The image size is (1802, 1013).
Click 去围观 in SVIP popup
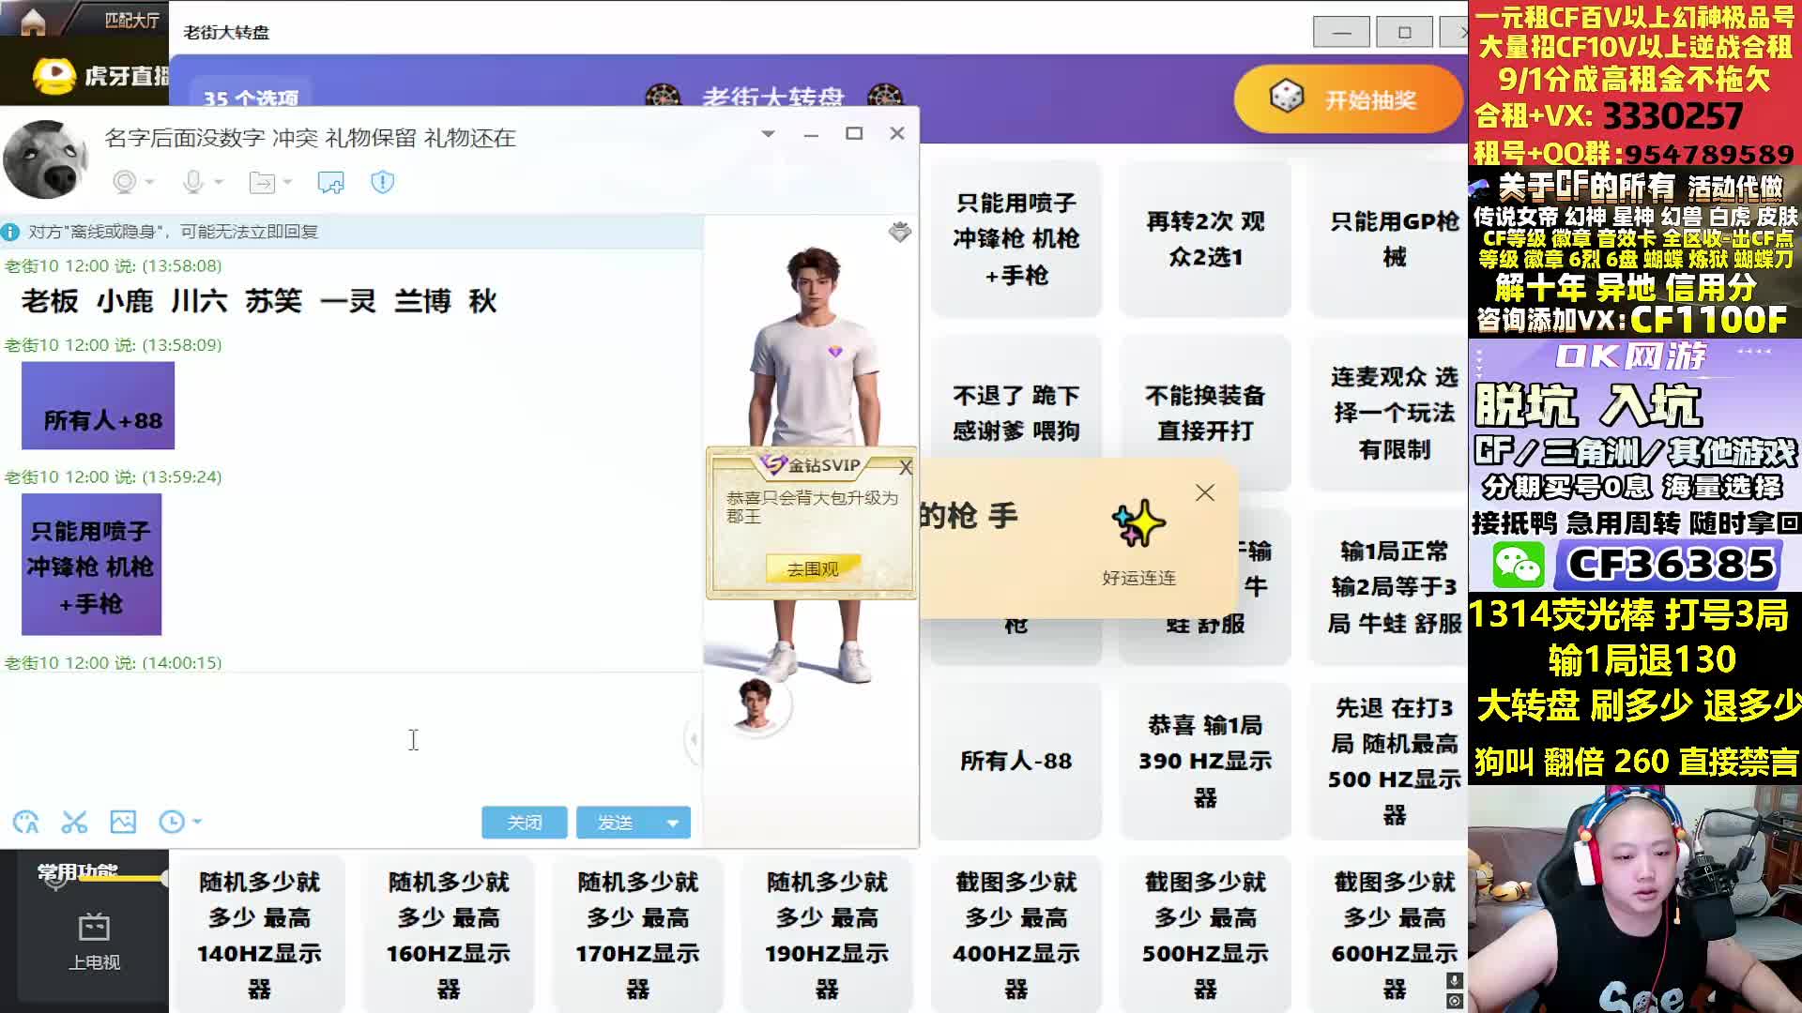(812, 569)
